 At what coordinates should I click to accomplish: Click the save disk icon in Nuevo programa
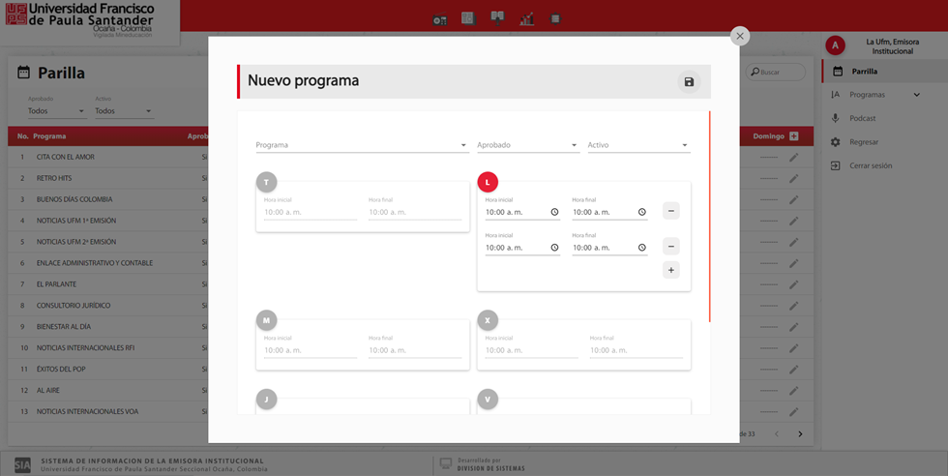(689, 82)
